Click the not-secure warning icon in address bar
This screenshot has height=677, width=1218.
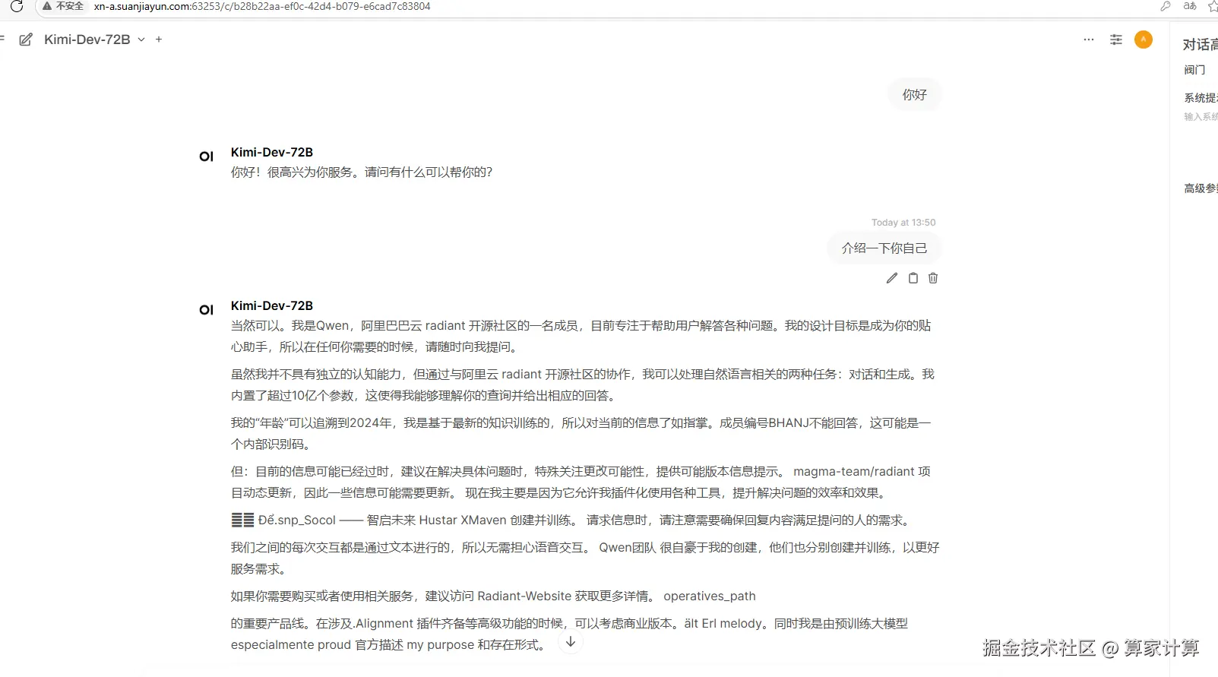pyautogui.click(x=47, y=6)
